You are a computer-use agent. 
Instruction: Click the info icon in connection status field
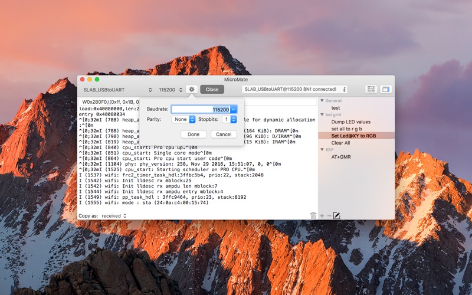(345, 90)
